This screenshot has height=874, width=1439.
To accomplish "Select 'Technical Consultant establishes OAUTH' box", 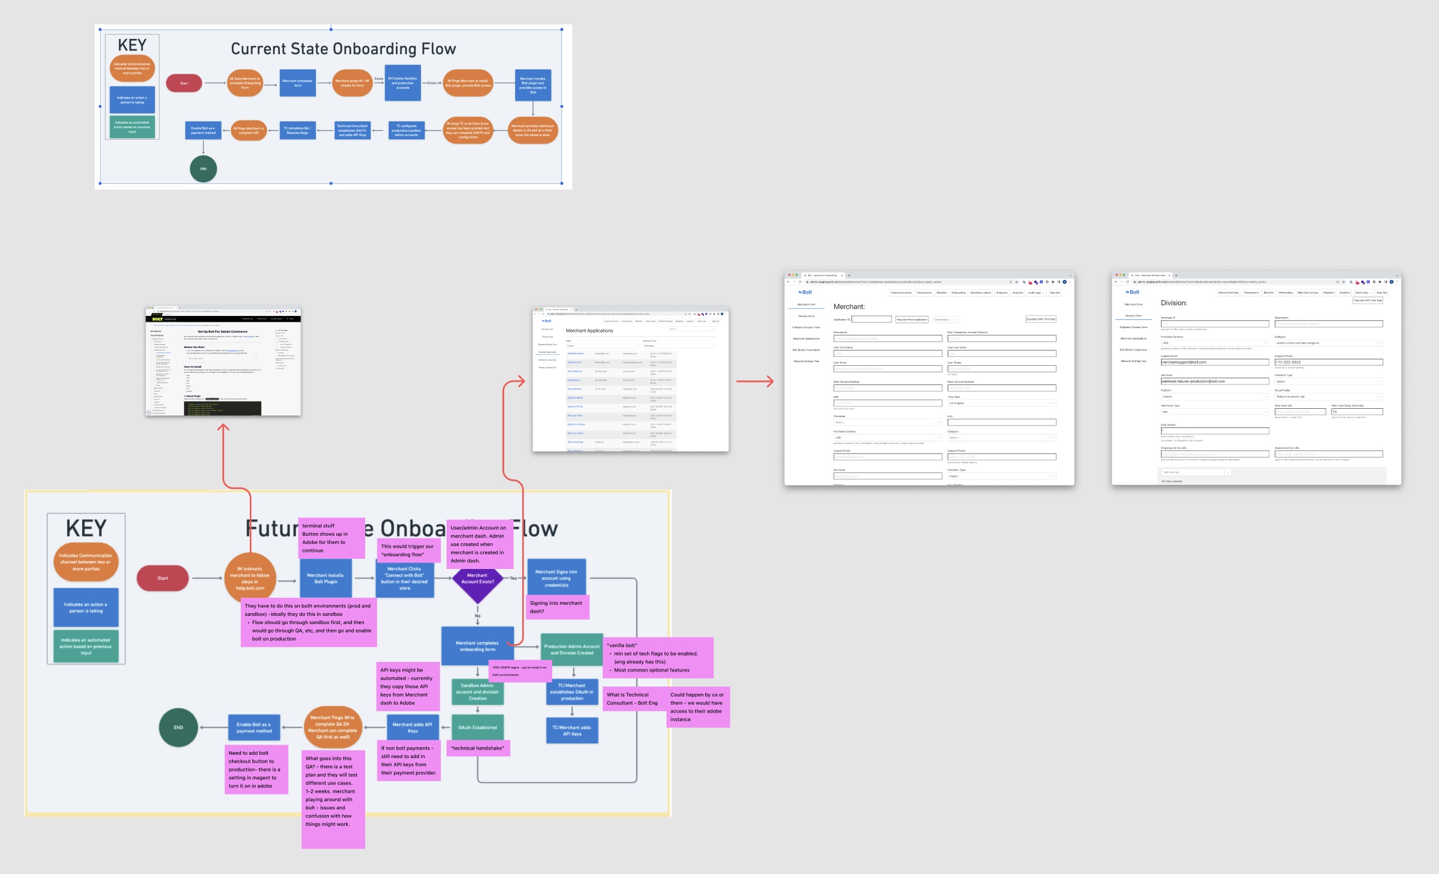I will (x=352, y=130).
